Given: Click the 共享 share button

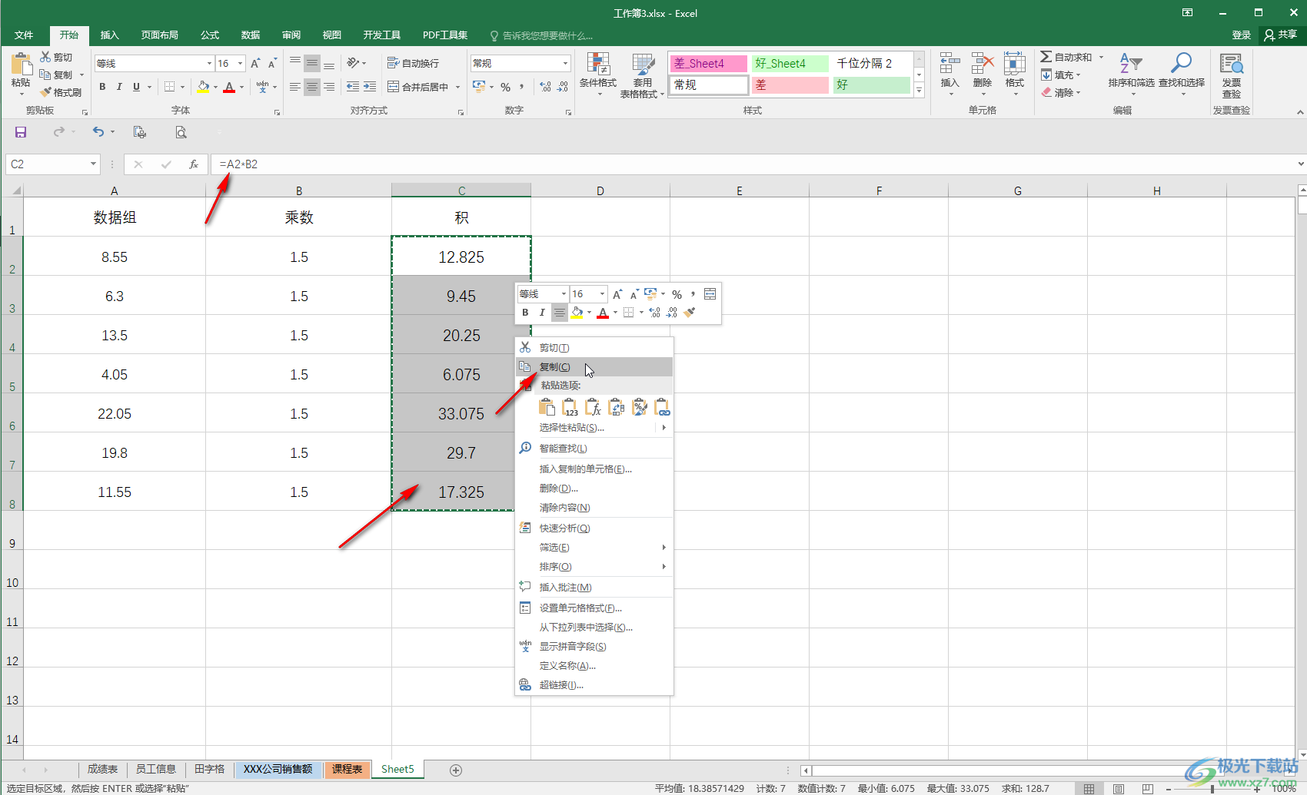Looking at the screenshot, I should tap(1282, 35).
